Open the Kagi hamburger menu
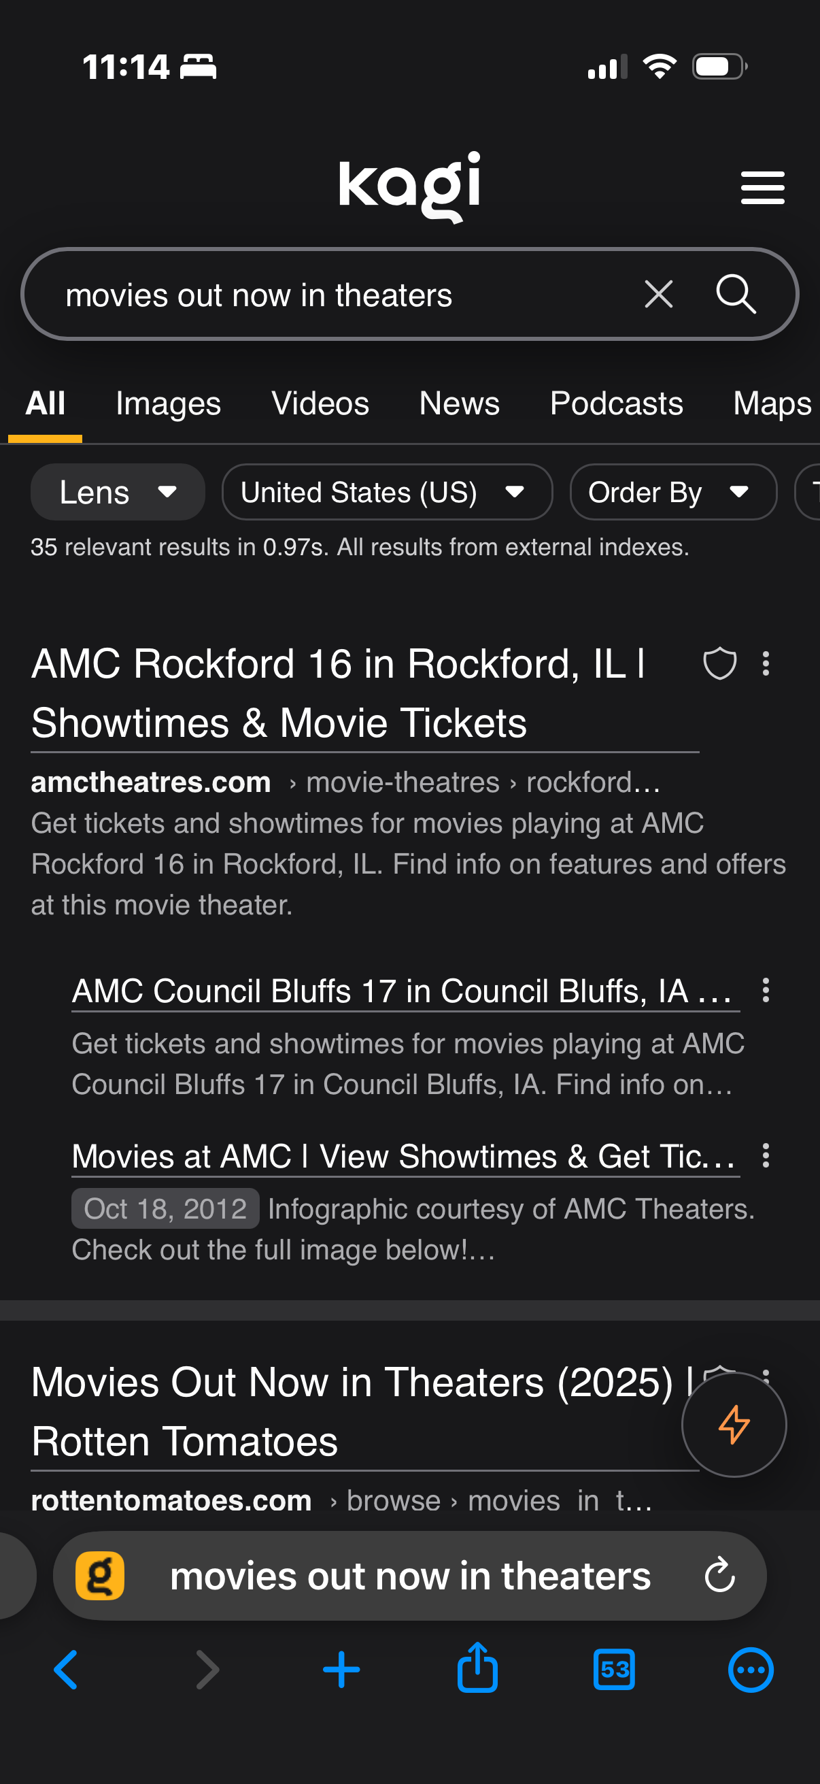 [x=762, y=187]
